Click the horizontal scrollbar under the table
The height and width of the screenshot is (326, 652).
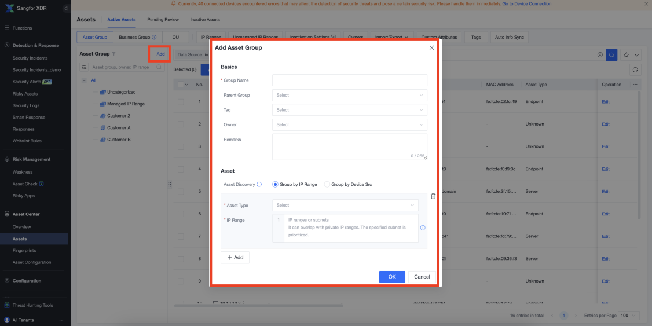click(x=259, y=306)
